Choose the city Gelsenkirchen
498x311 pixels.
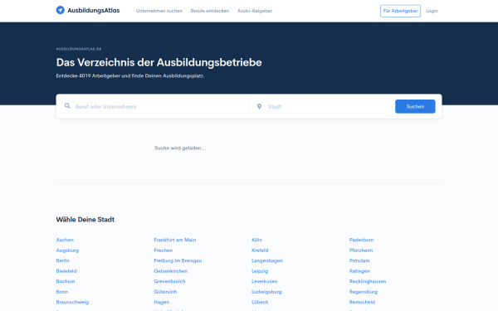point(170,271)
